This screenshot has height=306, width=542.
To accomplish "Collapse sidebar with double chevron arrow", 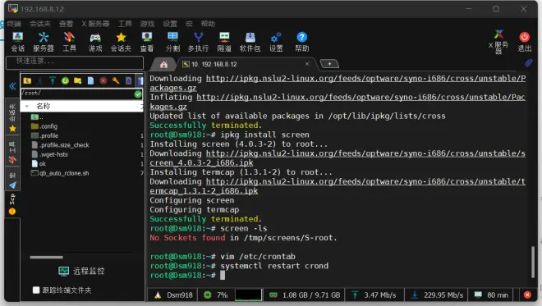I will coord(12,86).
